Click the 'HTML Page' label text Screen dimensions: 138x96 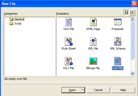click(x=93, y=29)
